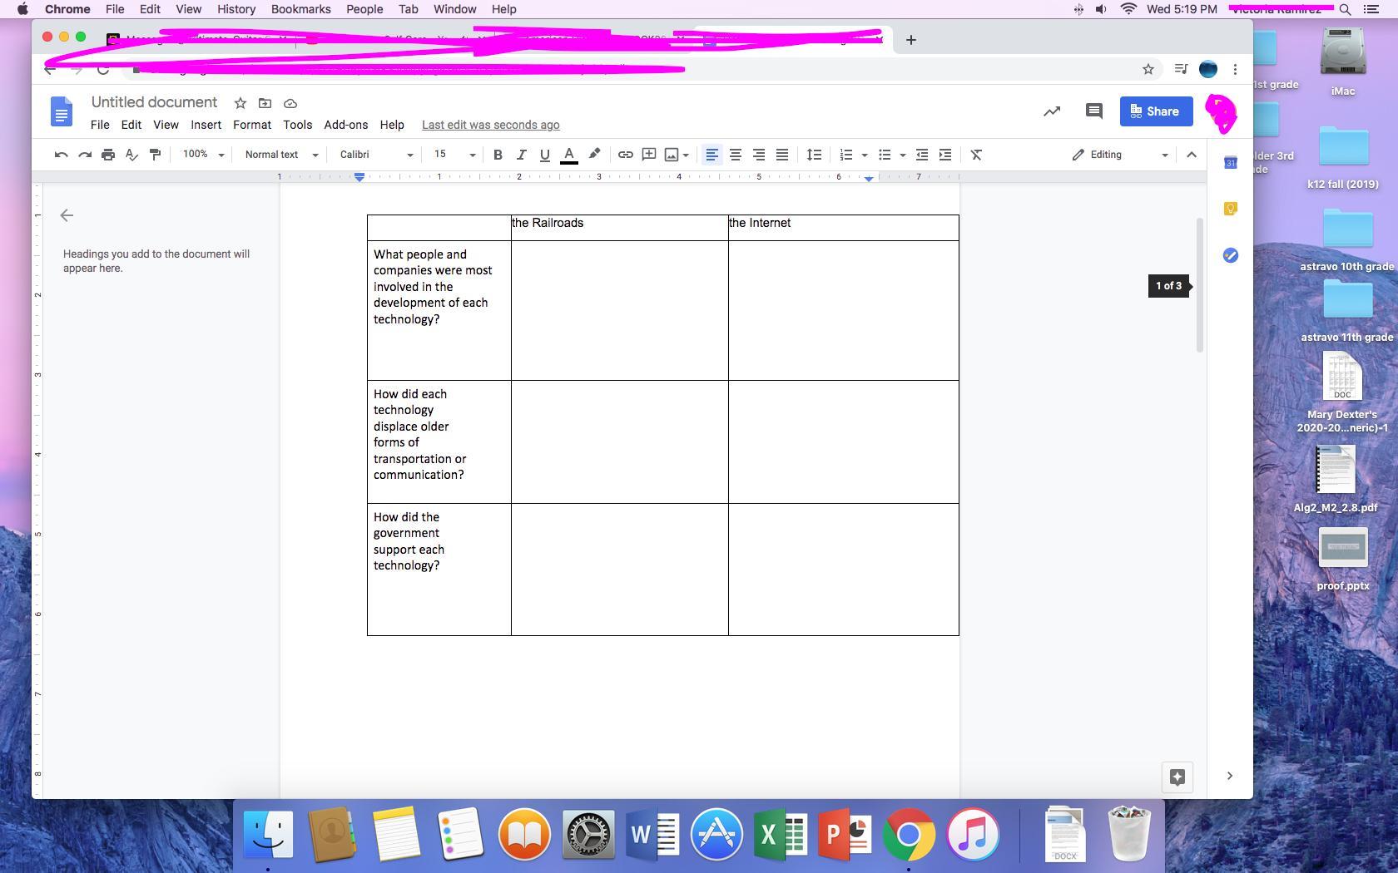The height and width of the screenshot is (873, 1398).
Task: Open the Docs Format menu
Action: click(252, 125)
